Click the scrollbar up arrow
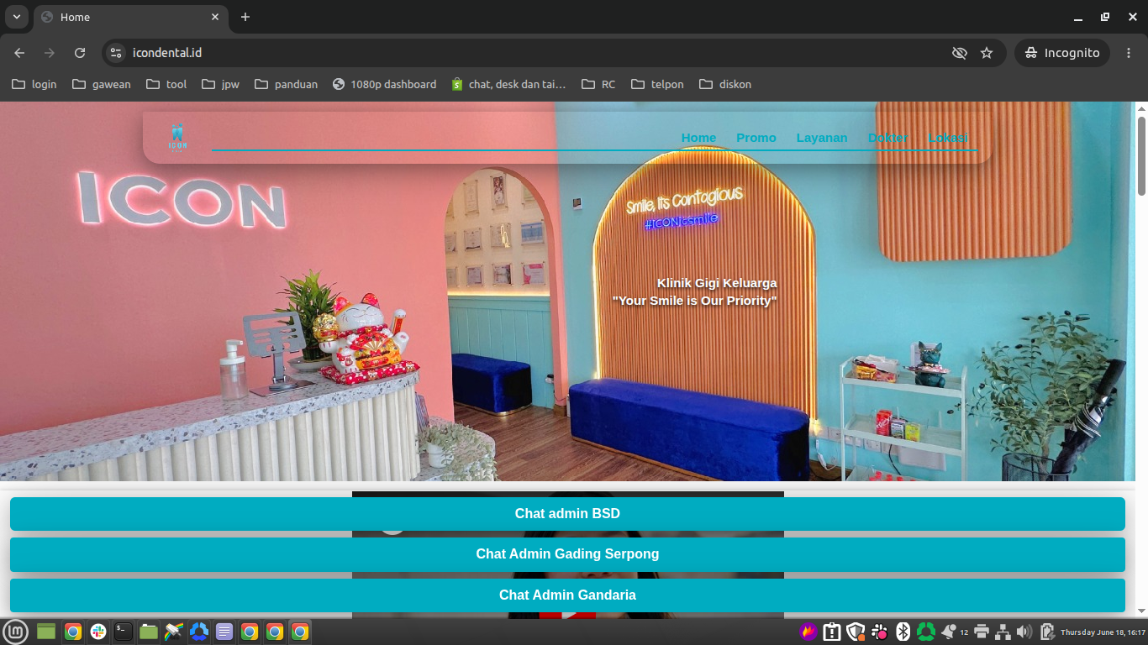Viewport: 1148px width, 645px height. point(1142,108)
